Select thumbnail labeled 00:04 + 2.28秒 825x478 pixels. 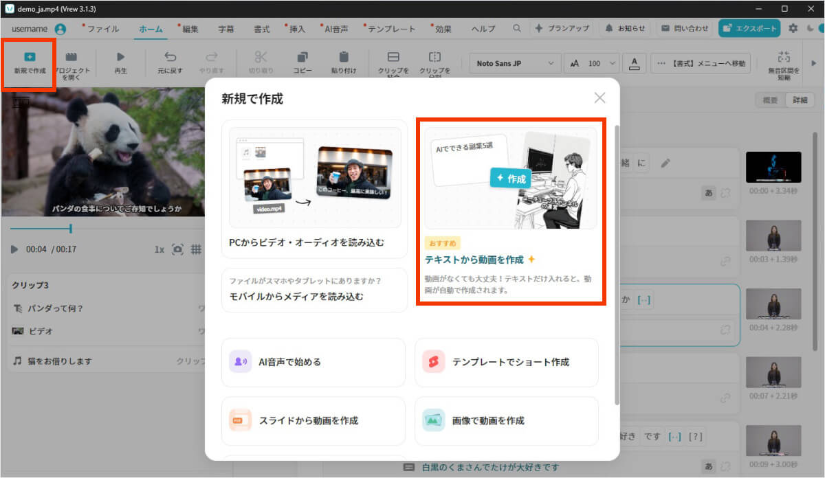tap(773, 304)
